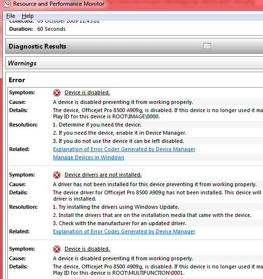Select the 'Error' heading text
263x279 pixels.
pos(17,80)
